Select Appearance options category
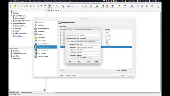 pyautogui.click(x=46, y=31)
